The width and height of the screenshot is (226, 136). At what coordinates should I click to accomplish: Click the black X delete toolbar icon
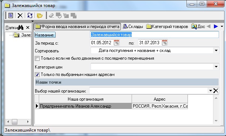pyautogui.click(x=20, y=15)
